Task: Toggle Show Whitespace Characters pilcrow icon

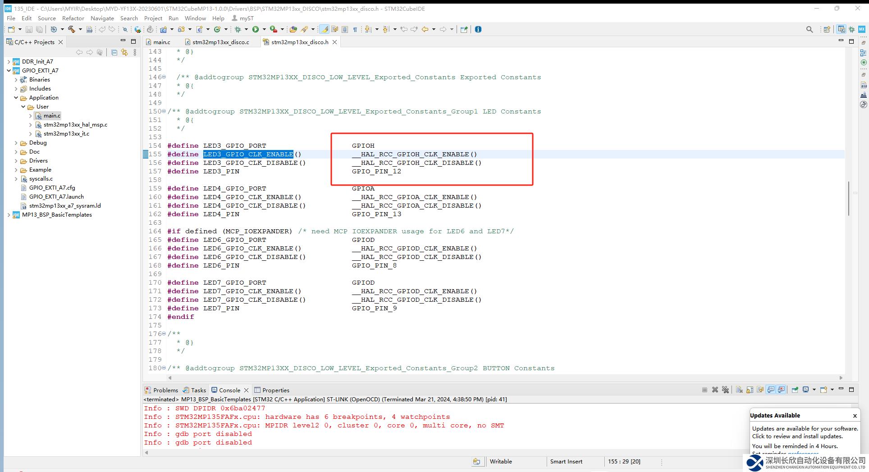Action: [355, 29]
